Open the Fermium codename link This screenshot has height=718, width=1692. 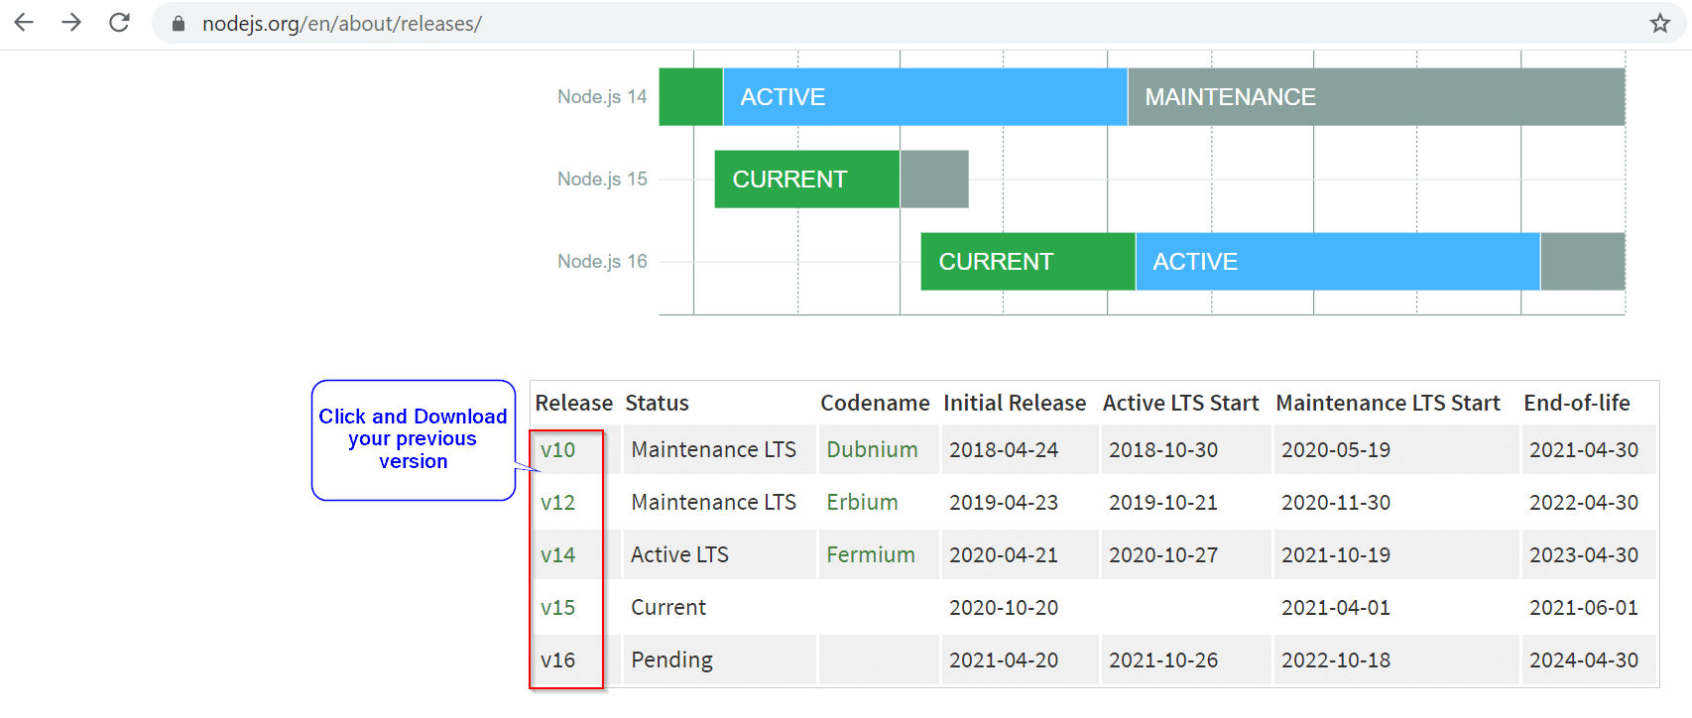tap(871, 555)
